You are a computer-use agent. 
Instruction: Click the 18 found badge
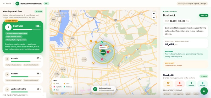(39, 12)
